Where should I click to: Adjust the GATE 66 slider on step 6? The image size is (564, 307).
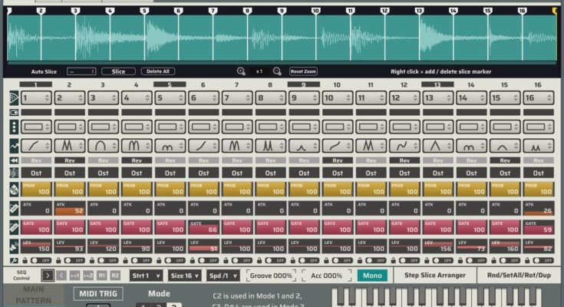pos(203,227)
